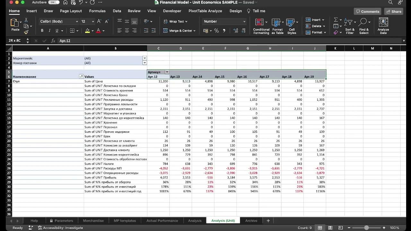Switch to the Parameters sheet tab
411x231 pixels.
click(61, 221)
